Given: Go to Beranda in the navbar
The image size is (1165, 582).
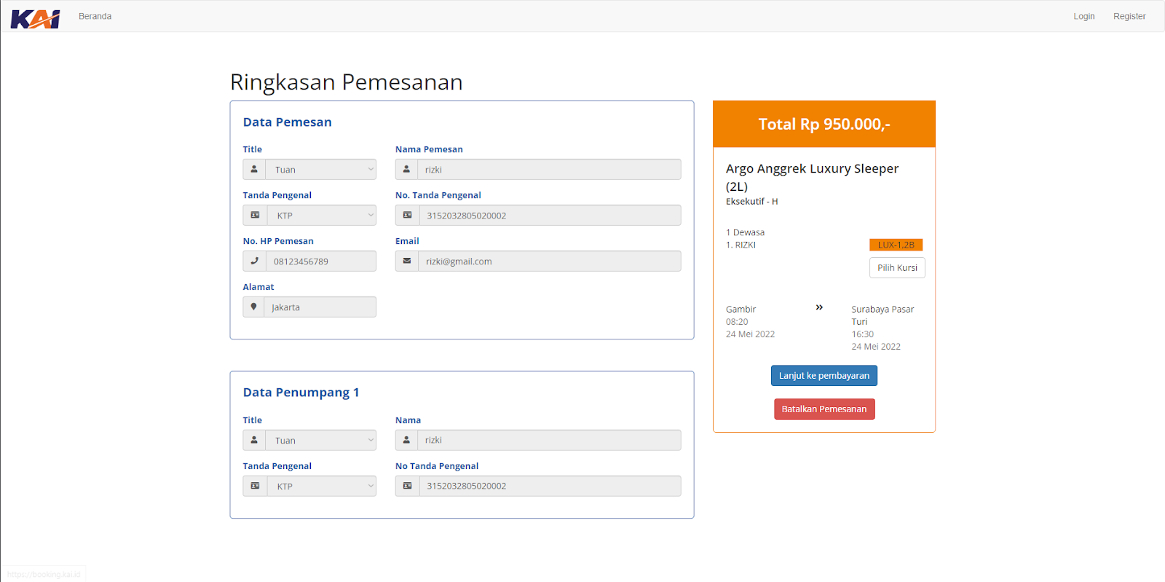Looking at the screenshot, I should point(95,16).
